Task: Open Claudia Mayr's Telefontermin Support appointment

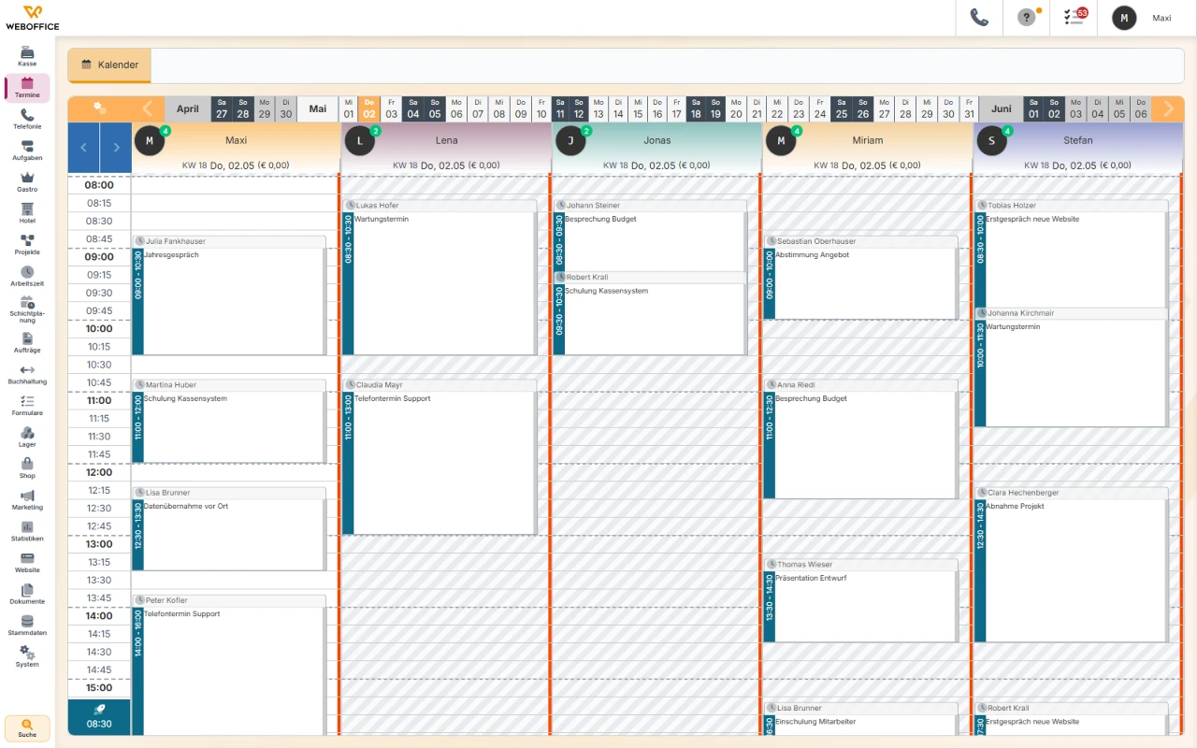Action: (440, 457)
